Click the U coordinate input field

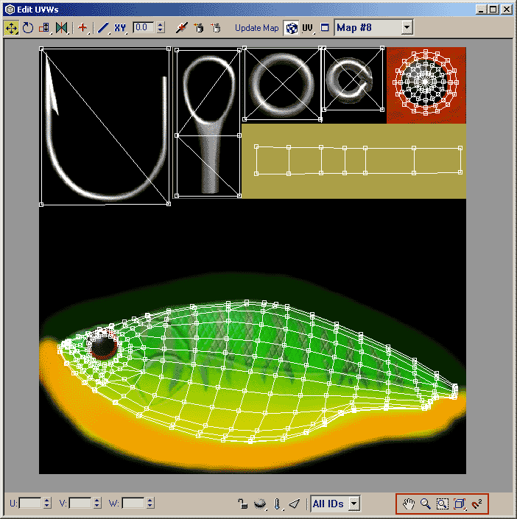point(30,504)
